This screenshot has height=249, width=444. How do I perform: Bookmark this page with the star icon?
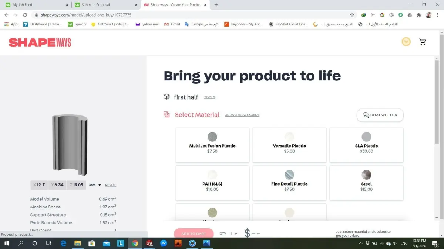tap(352, 15)
